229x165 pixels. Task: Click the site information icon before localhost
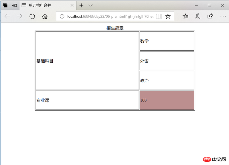pos(62,16)
